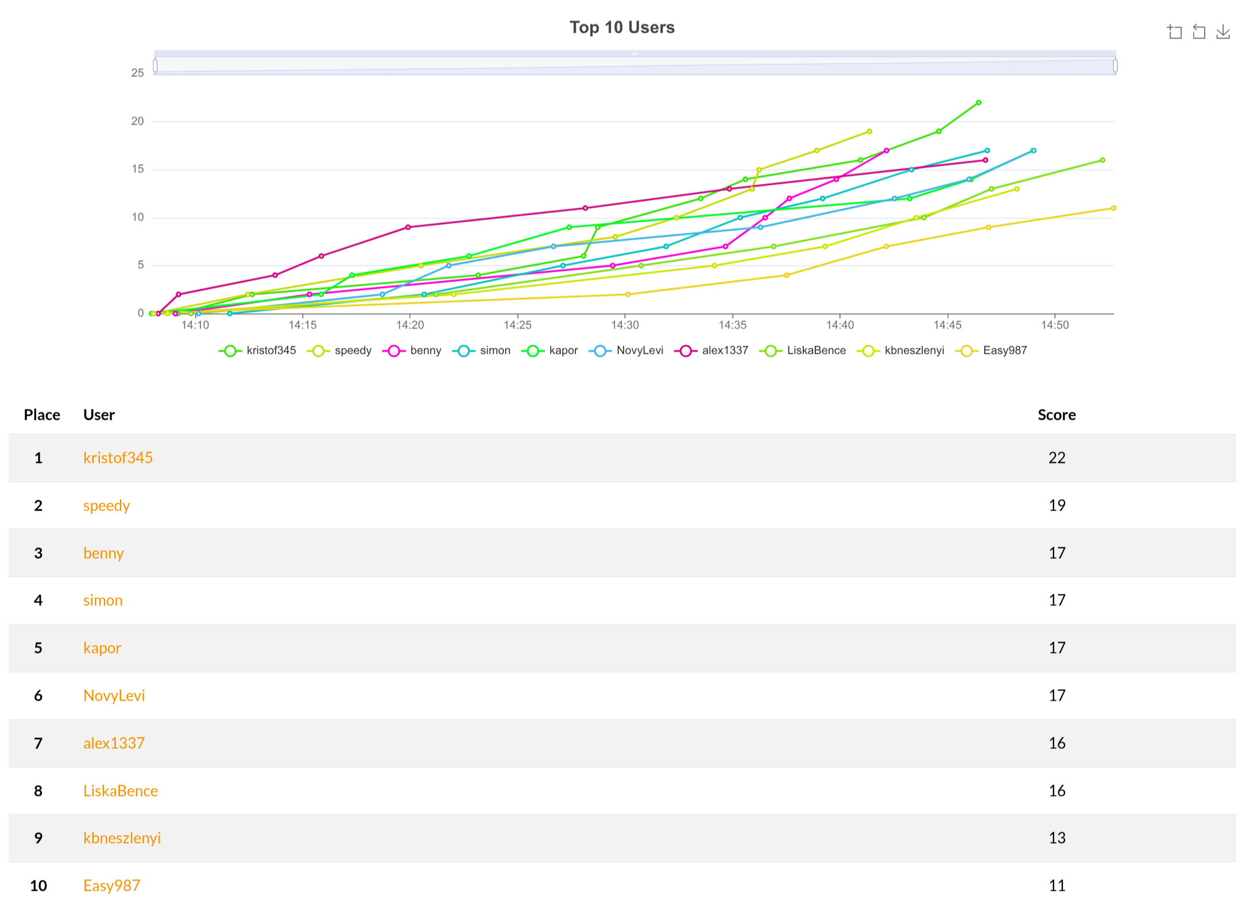Toggle simon series legend marker

tap(463, 350)
